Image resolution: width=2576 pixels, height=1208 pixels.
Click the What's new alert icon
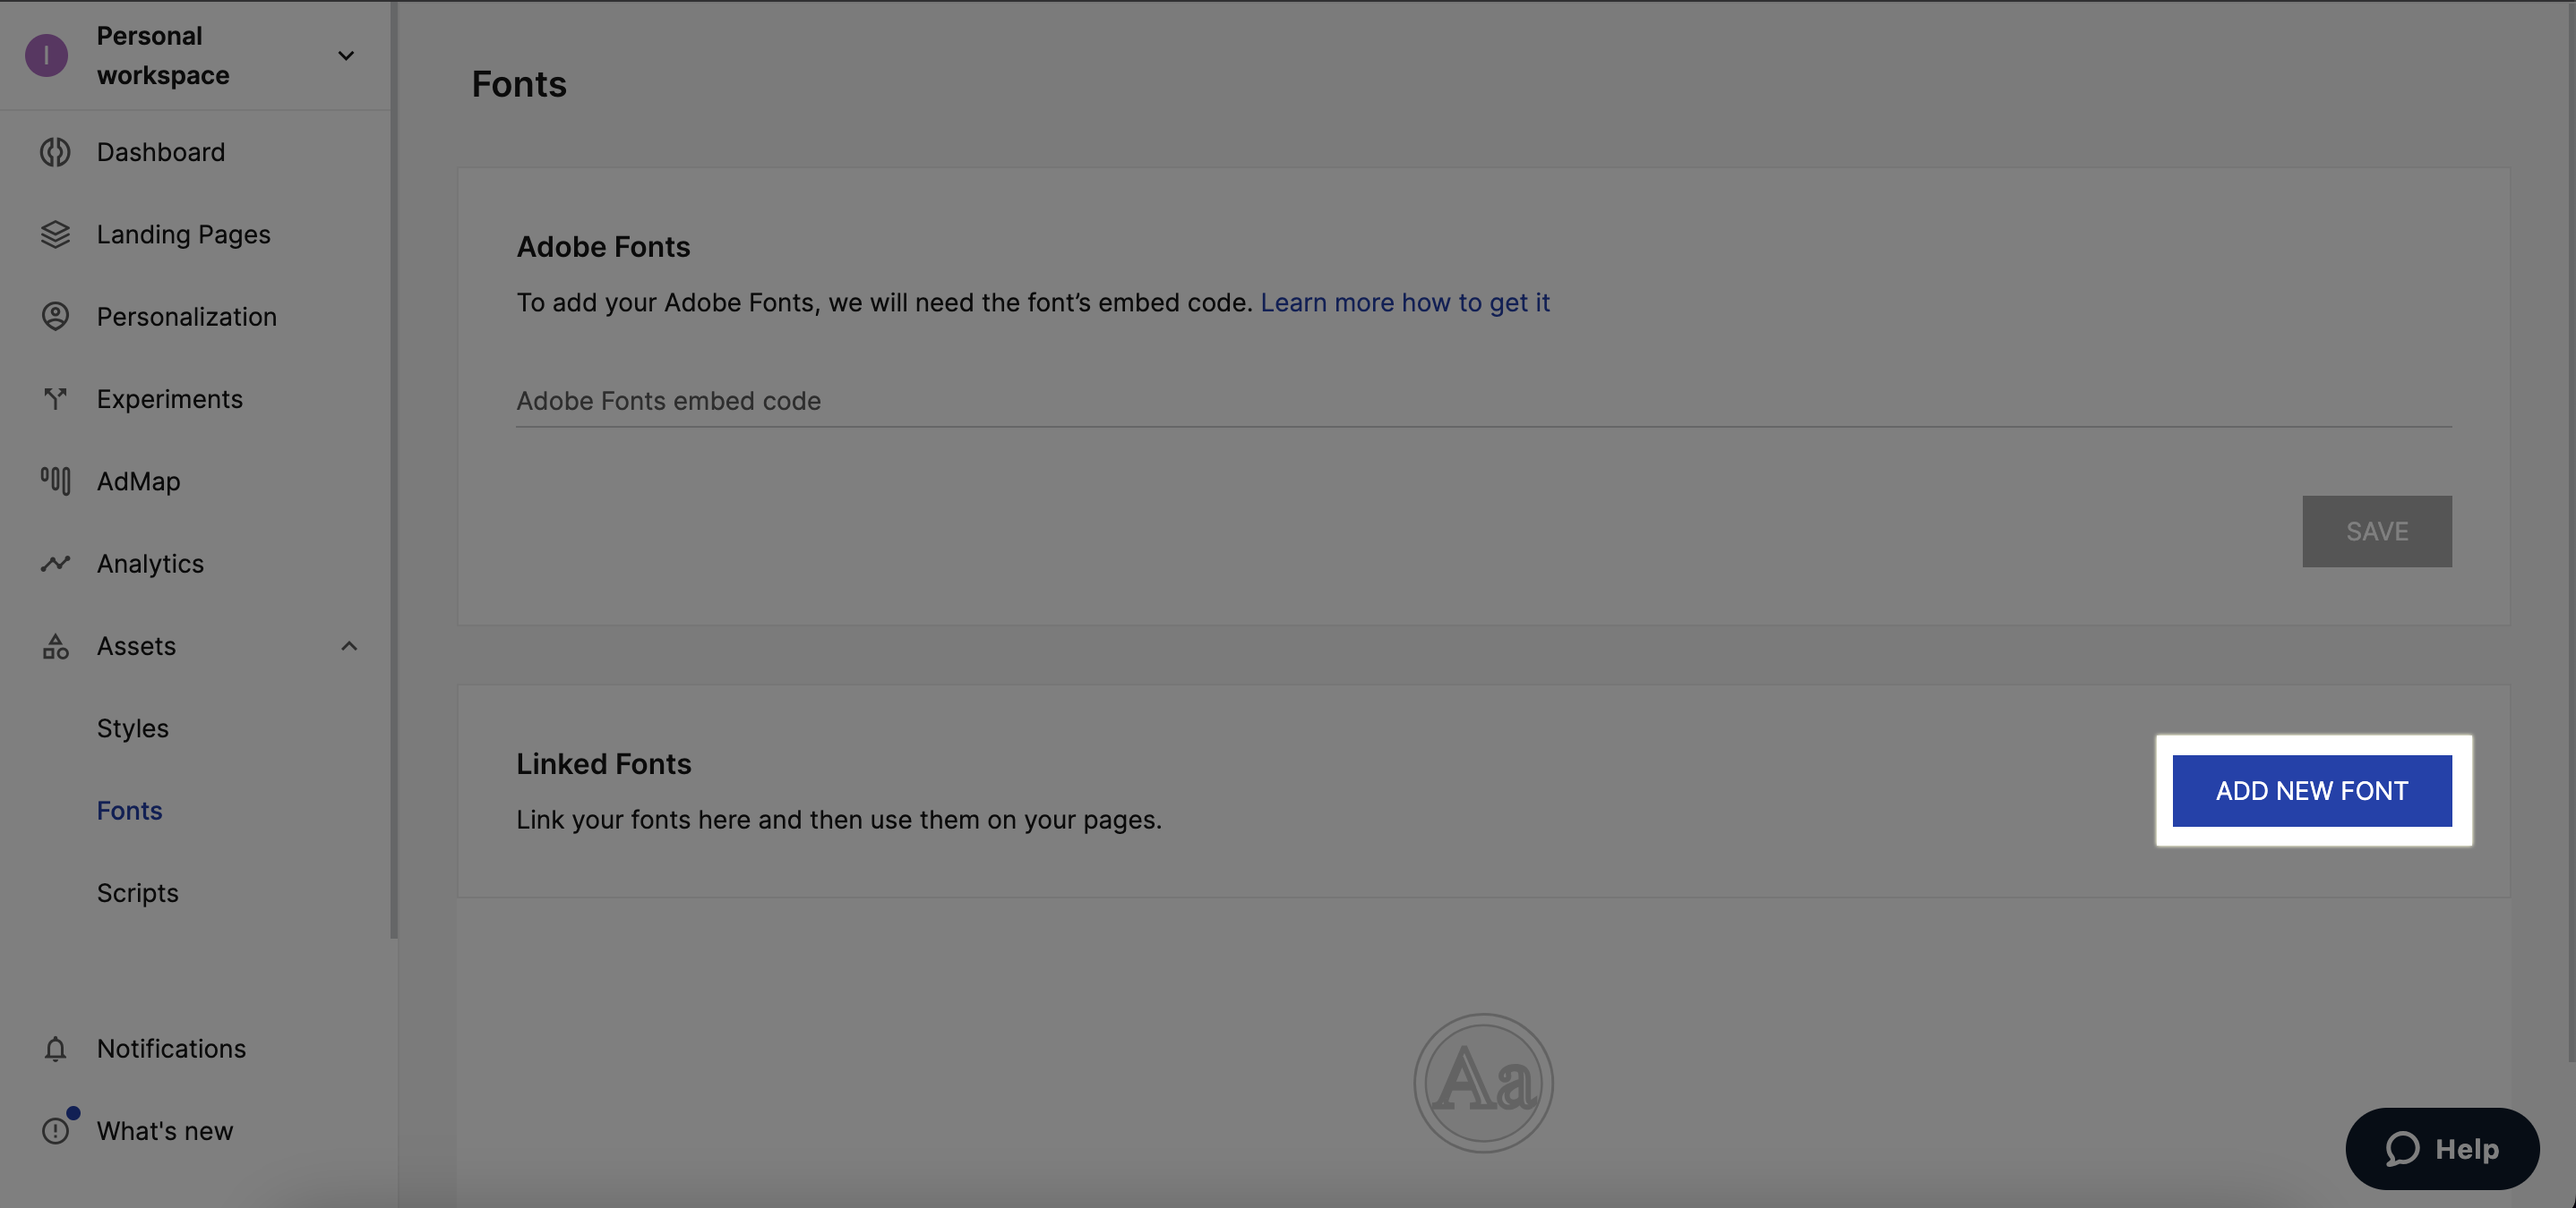pos(55,1130)
